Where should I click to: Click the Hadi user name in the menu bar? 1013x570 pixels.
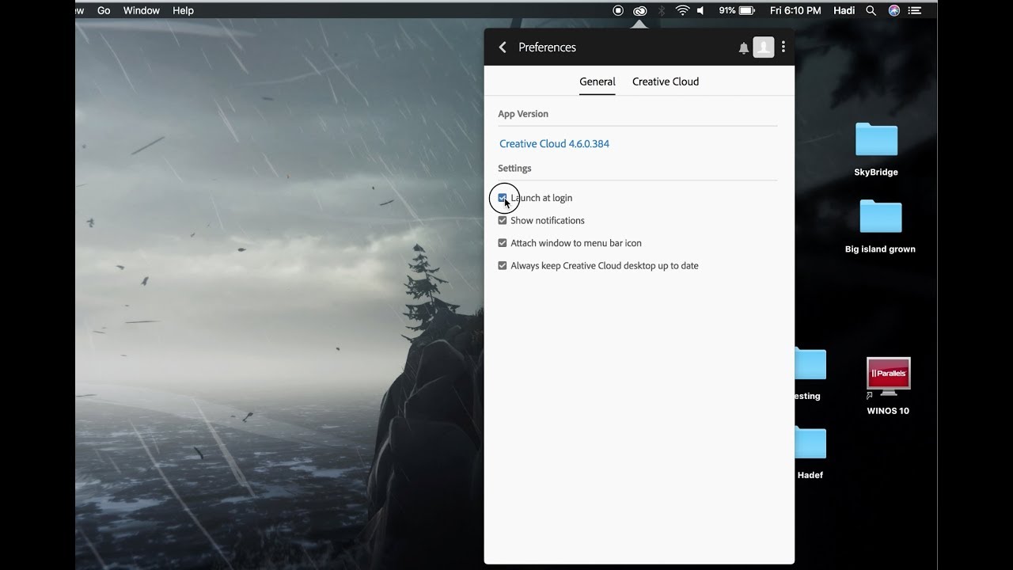click(x=844, y=10)
